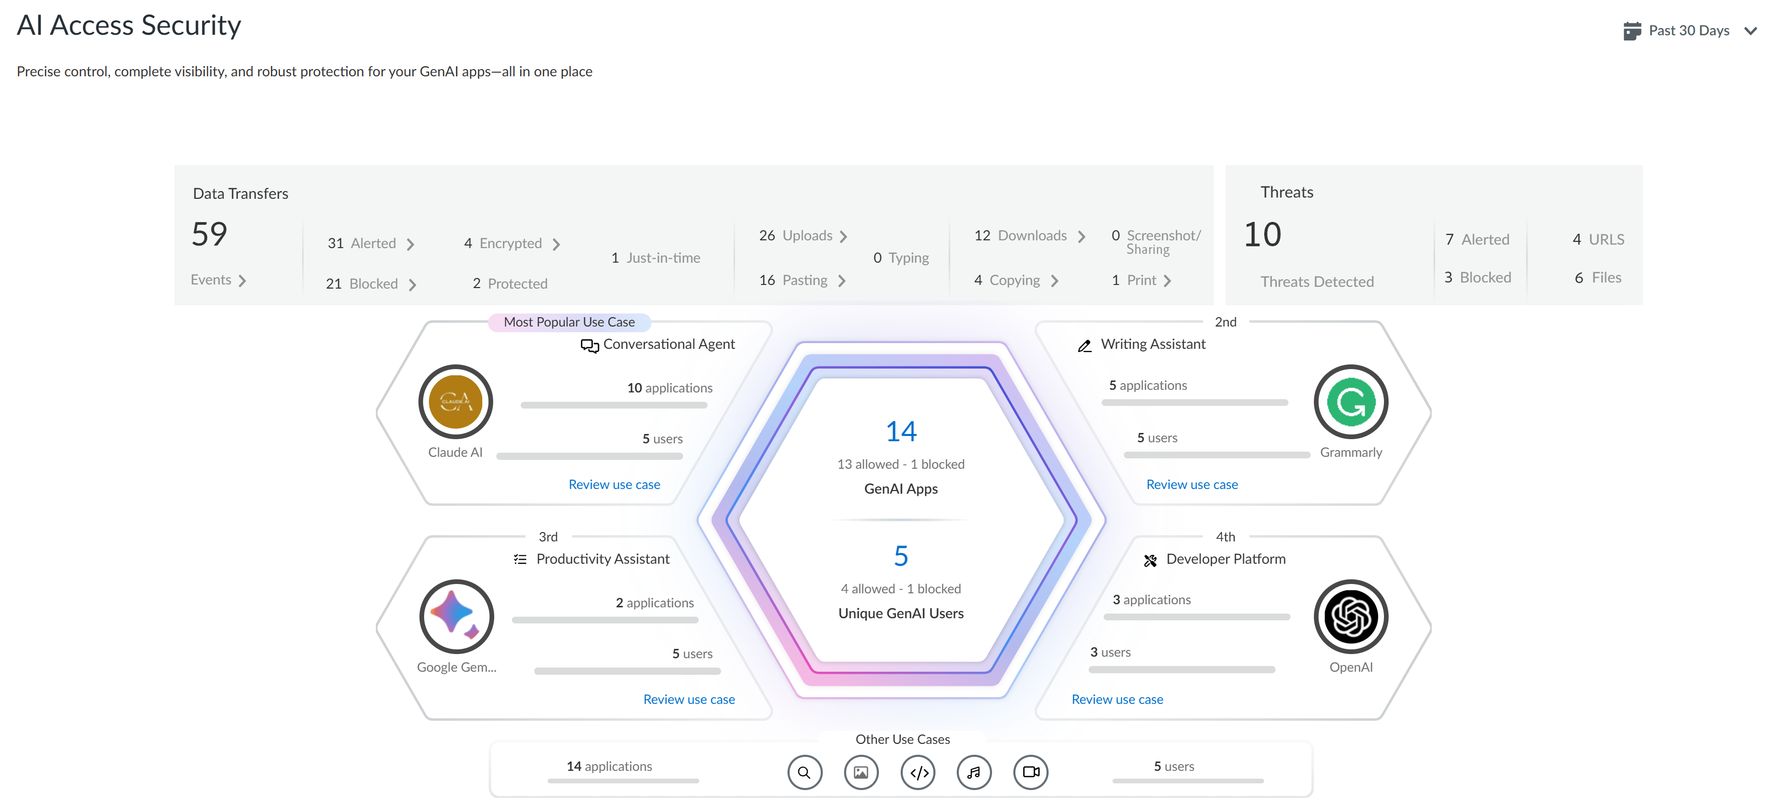
Task: Expand the 31 Alerted data transfers
Action: pyautogui.click(x=410, y=244)
